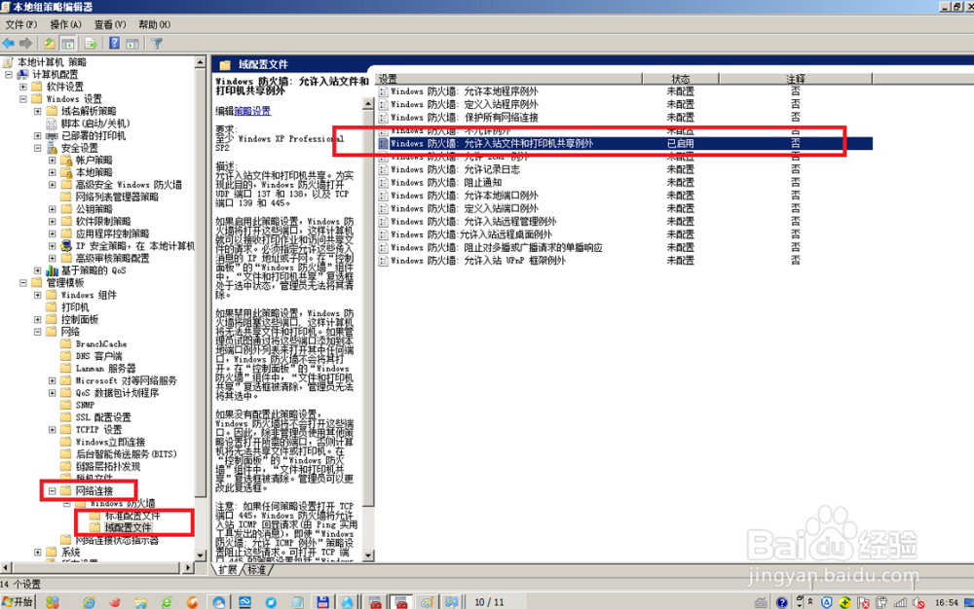Click the policy icon beside 允许本地端口例外
Screen dimensions: 974x609
(x=383, y=196)
